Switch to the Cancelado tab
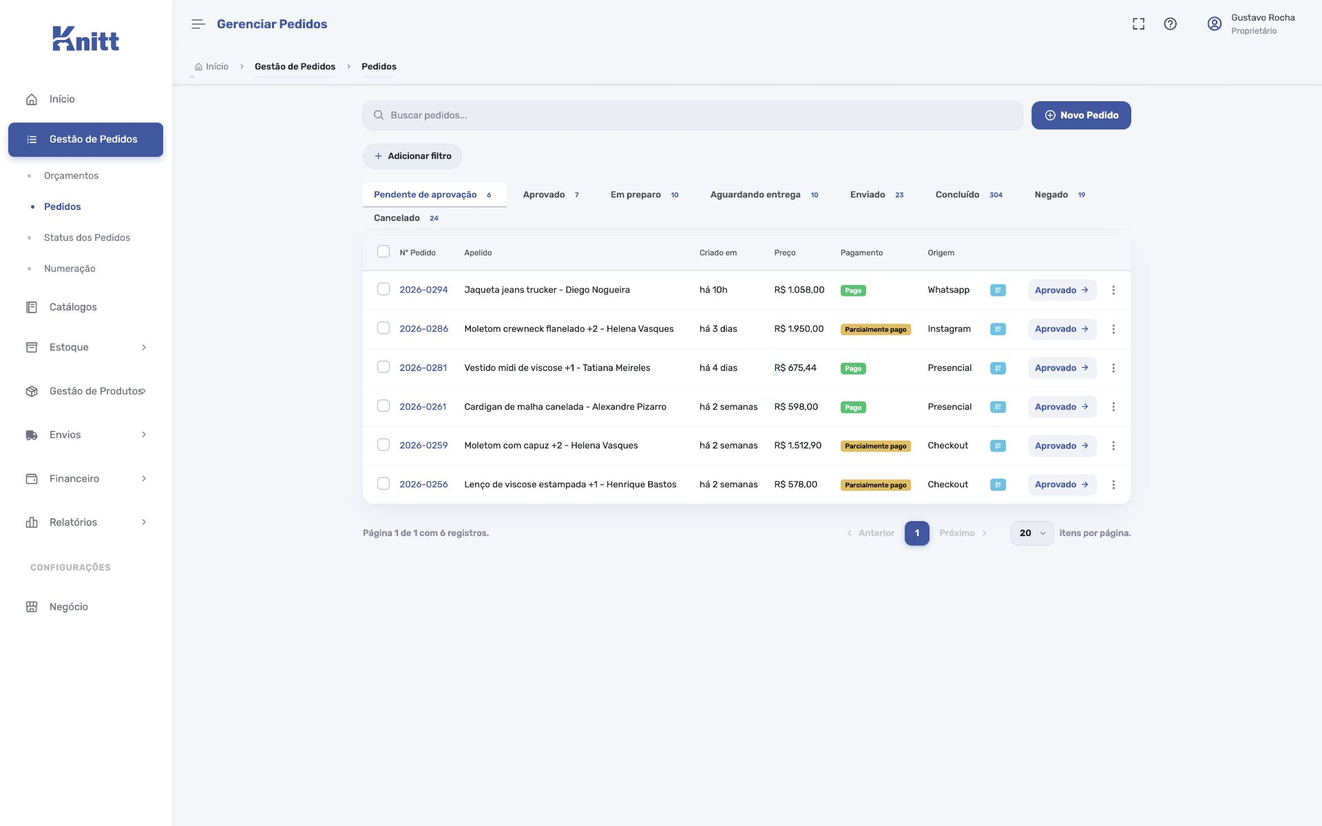 [x=406, y=218]
